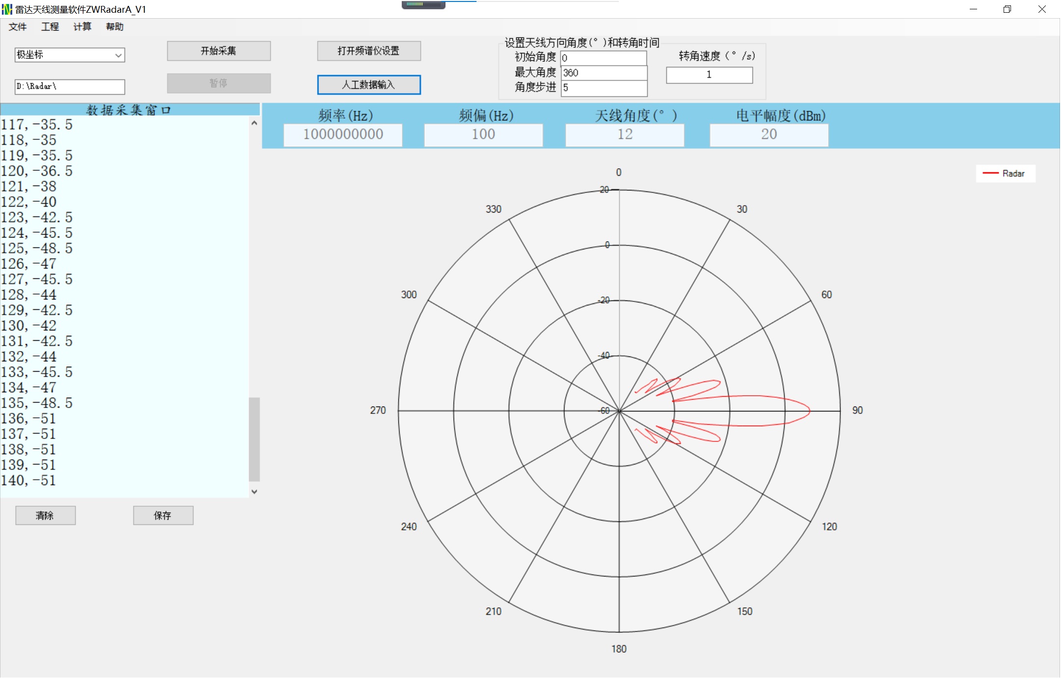Click 打开频谱仪设置 button
Viewport: 1062px width, 678px height.
[369, 51]
